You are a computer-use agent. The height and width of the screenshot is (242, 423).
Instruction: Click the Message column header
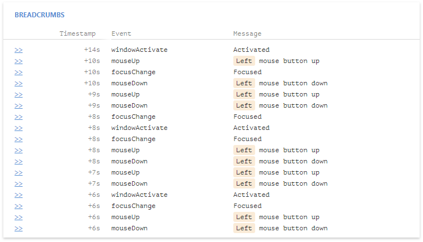tap(247, 34)
